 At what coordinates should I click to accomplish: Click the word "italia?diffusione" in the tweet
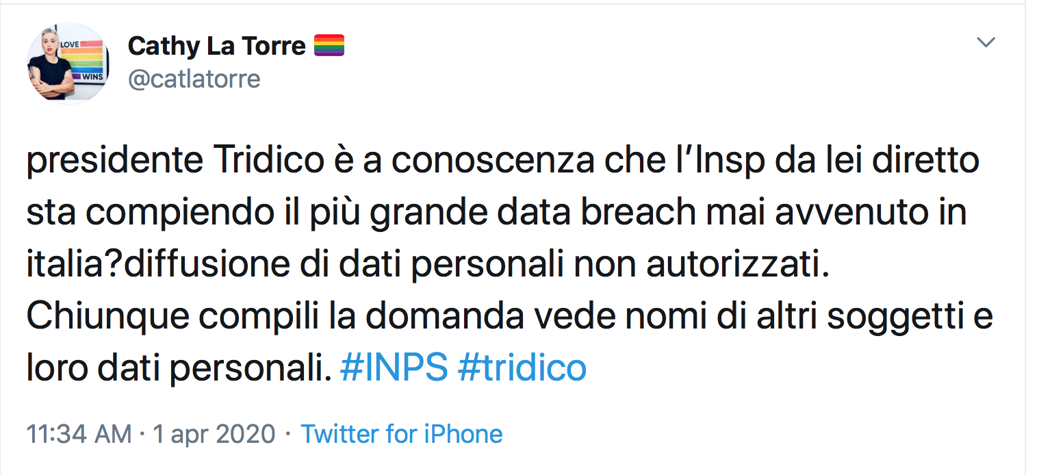click(x=157, y=265)
